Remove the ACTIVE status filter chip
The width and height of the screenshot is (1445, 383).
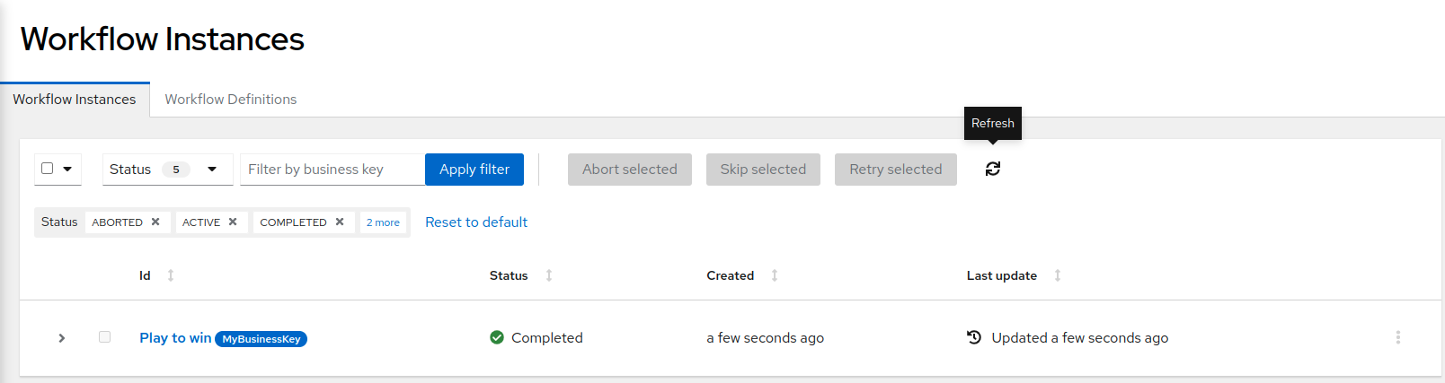pyautogui.click(x=233, y=222)
